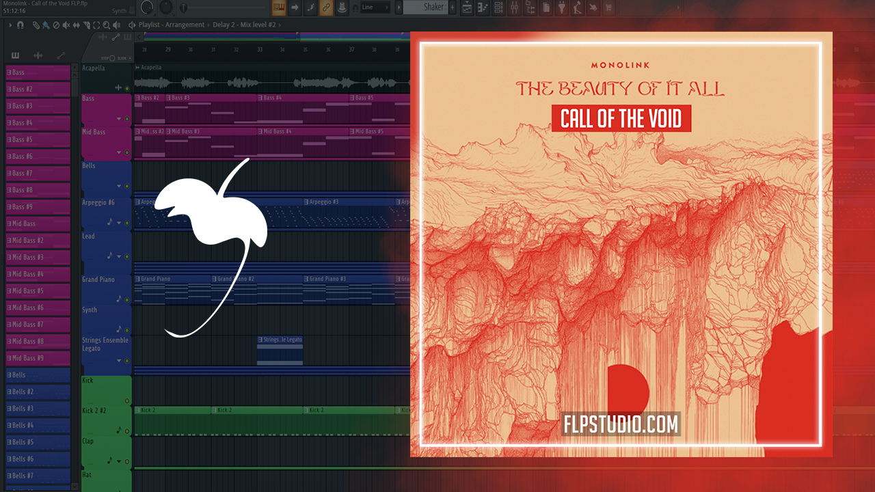Viewport: 875px width, 492px height.
Task: Select the Paint brush tool
Action: 46,25
